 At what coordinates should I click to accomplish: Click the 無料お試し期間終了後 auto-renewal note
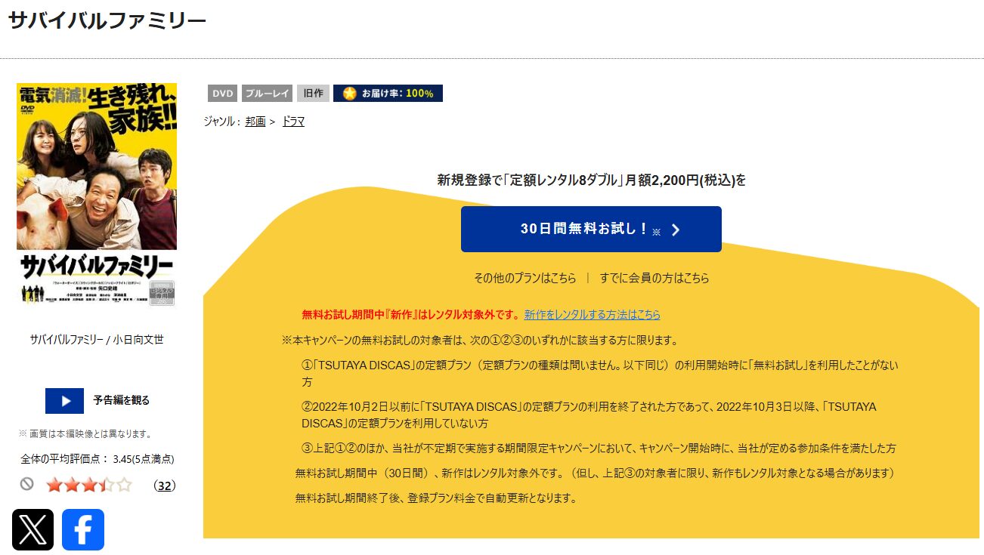point(436,498)
